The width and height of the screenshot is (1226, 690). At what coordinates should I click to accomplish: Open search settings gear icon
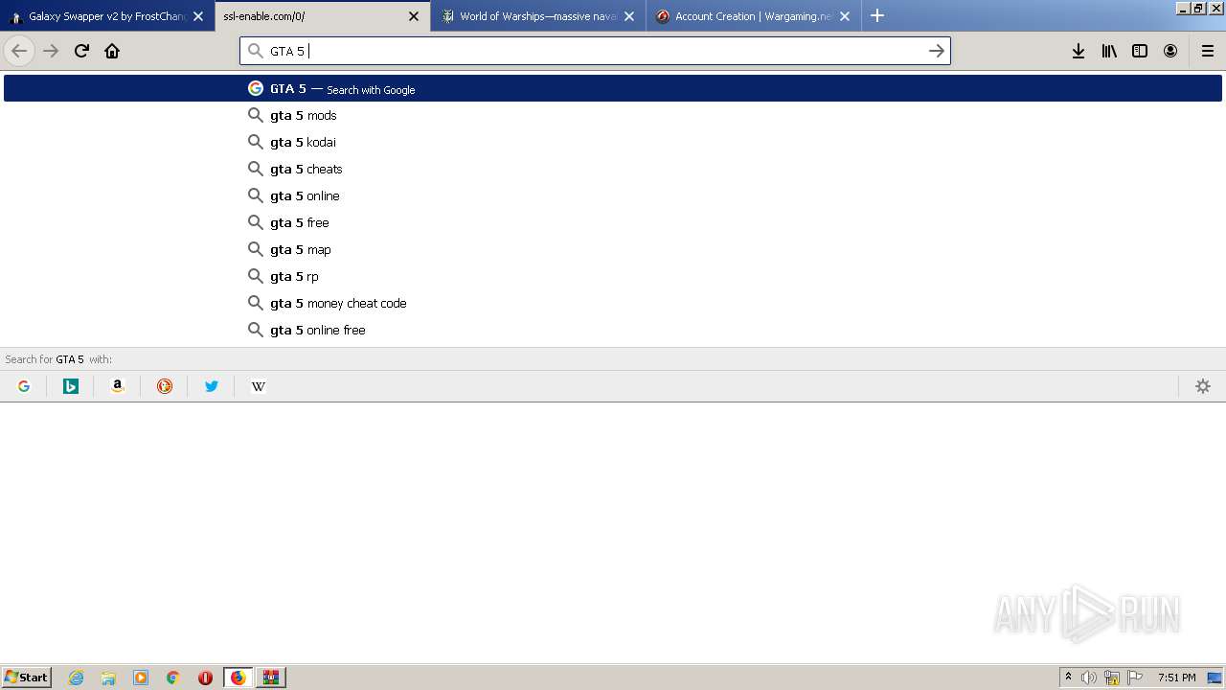(1203, 386)
